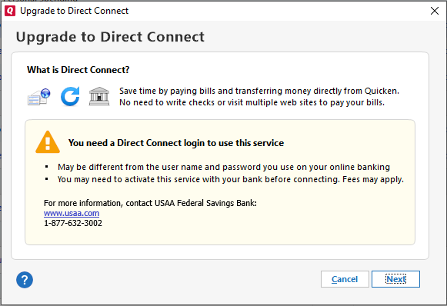Click the bullet about different user name and password
The image size is (447, 306).
[224, 167]
